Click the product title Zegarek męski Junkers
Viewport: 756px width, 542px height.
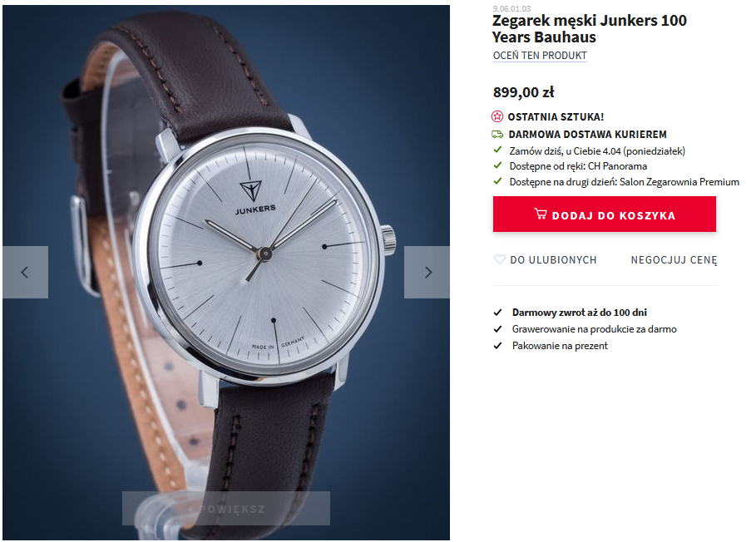(x=589, y=29)
